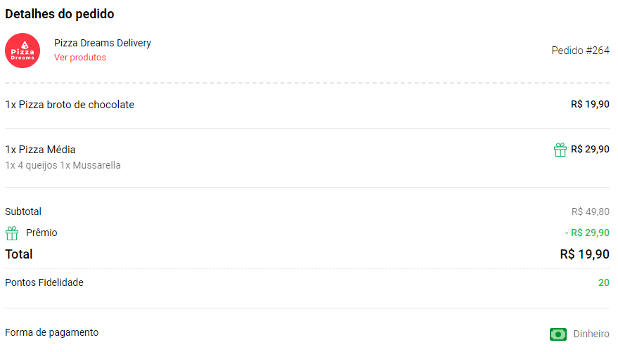Click the R$ 49,80 subtotal amount
This screenshot has height=352, width=618.
pos(591,211)
